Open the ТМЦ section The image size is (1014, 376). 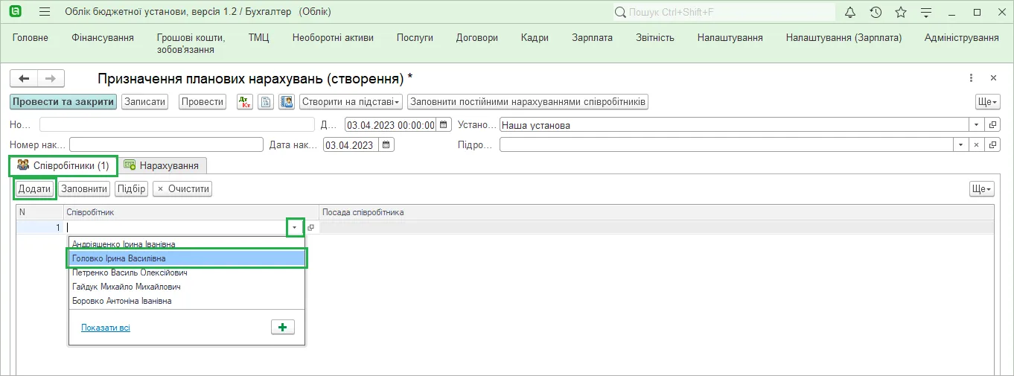258,38
